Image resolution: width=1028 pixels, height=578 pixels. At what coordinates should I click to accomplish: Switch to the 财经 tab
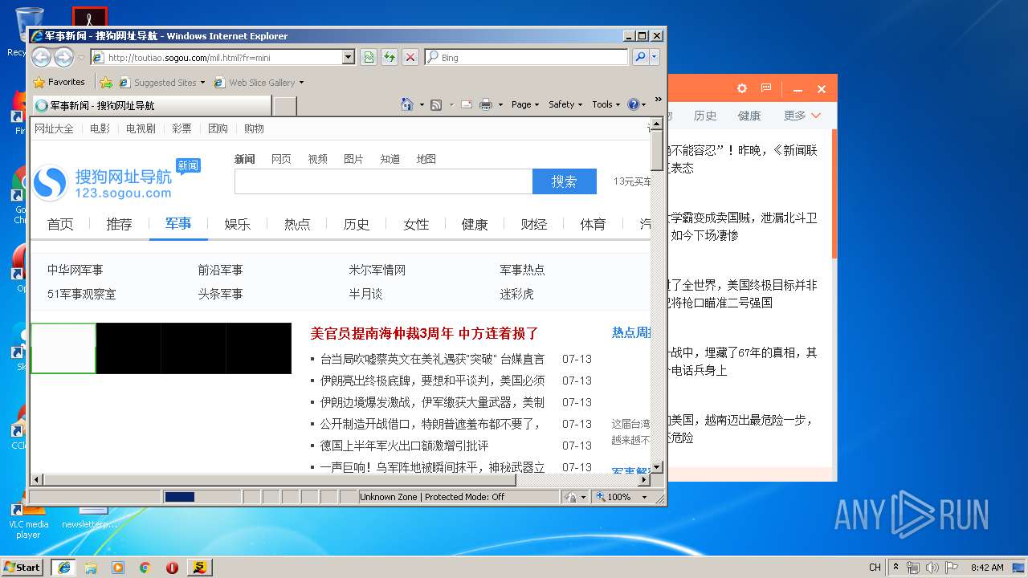(534, 224)
